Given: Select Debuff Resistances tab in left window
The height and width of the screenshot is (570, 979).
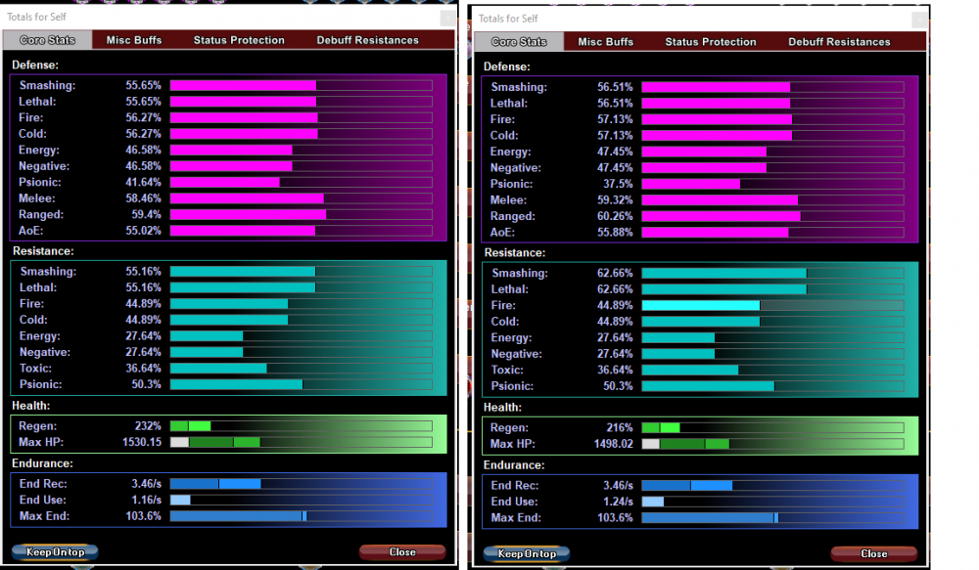Looking at the screenshot, I should pyautogui.click(x=367, y=40).
